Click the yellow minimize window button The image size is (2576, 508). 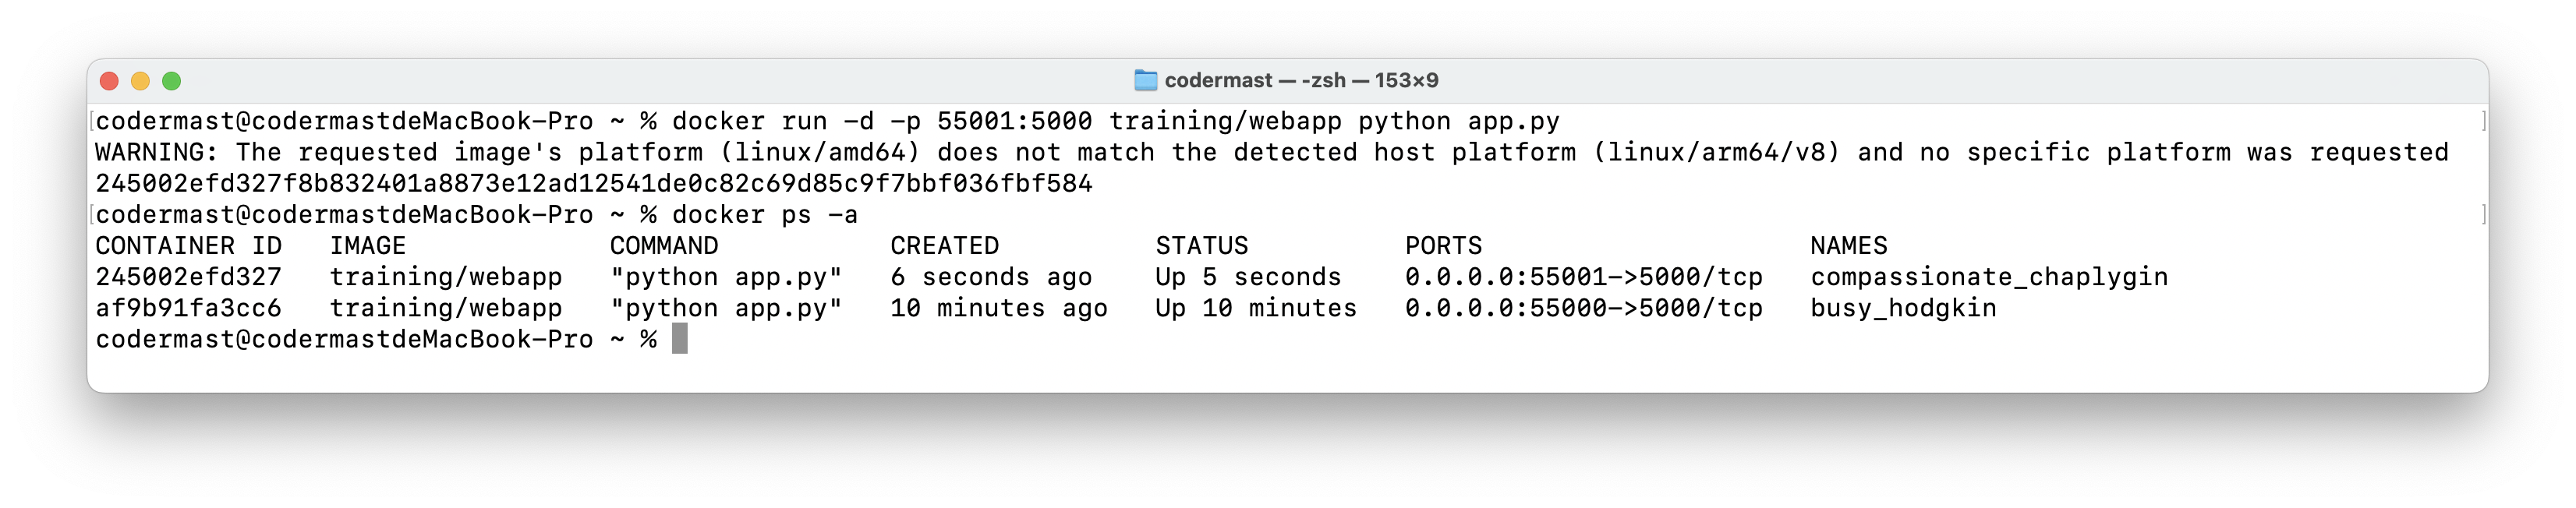pyautogui.click(x=141, y=81)
